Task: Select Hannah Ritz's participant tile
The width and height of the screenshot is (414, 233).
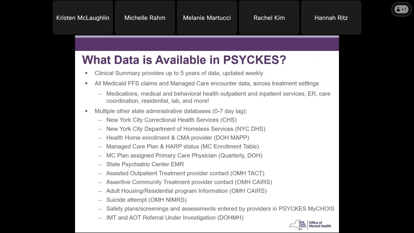Action: tap(331, 18)
